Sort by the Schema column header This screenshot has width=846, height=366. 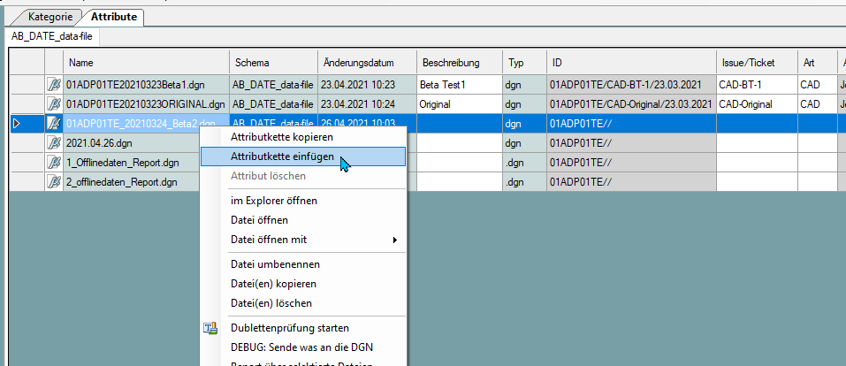tap(273, 63)
